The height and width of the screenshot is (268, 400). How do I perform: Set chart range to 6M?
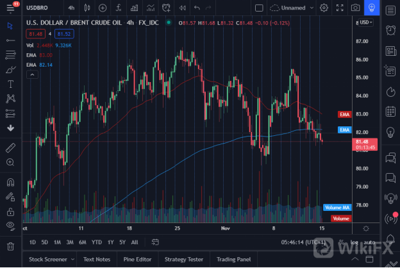point(83,242)
